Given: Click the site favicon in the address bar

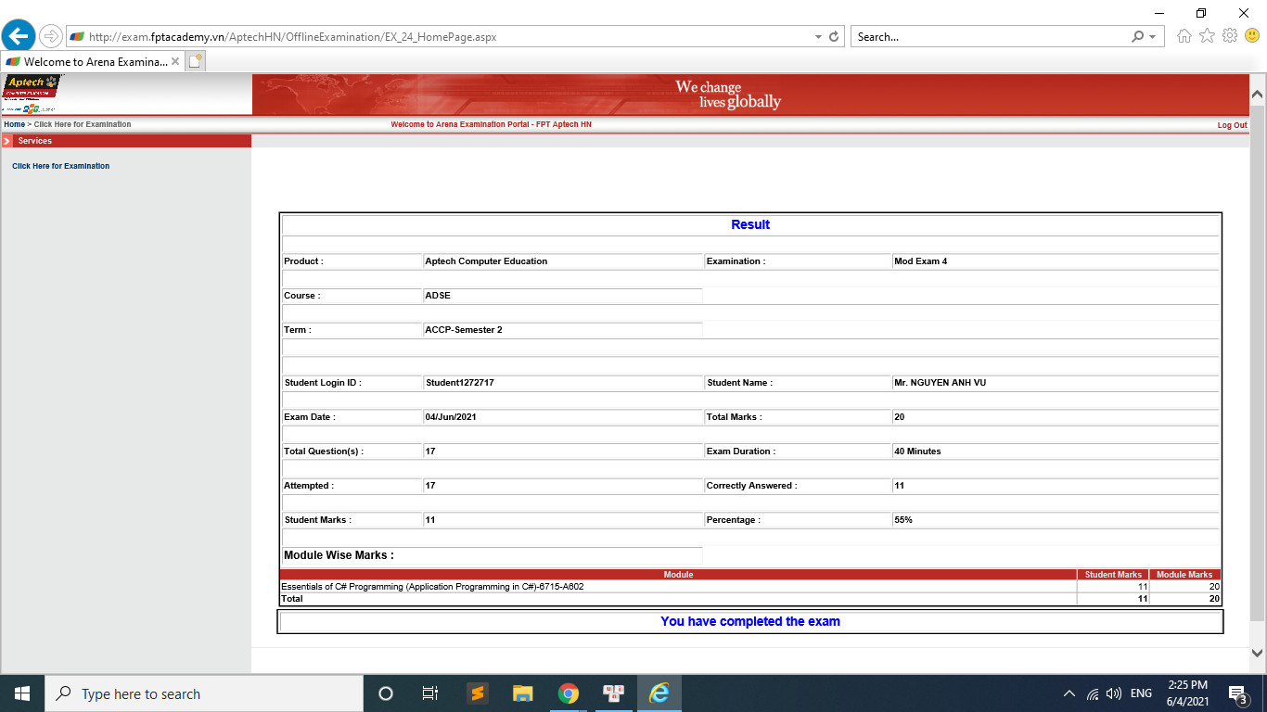Looking at the screenshot, I should (77, 37).
